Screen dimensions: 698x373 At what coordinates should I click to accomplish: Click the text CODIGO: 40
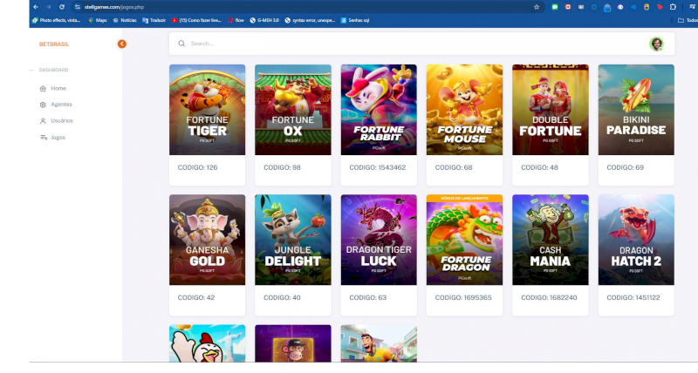point(282,297)
